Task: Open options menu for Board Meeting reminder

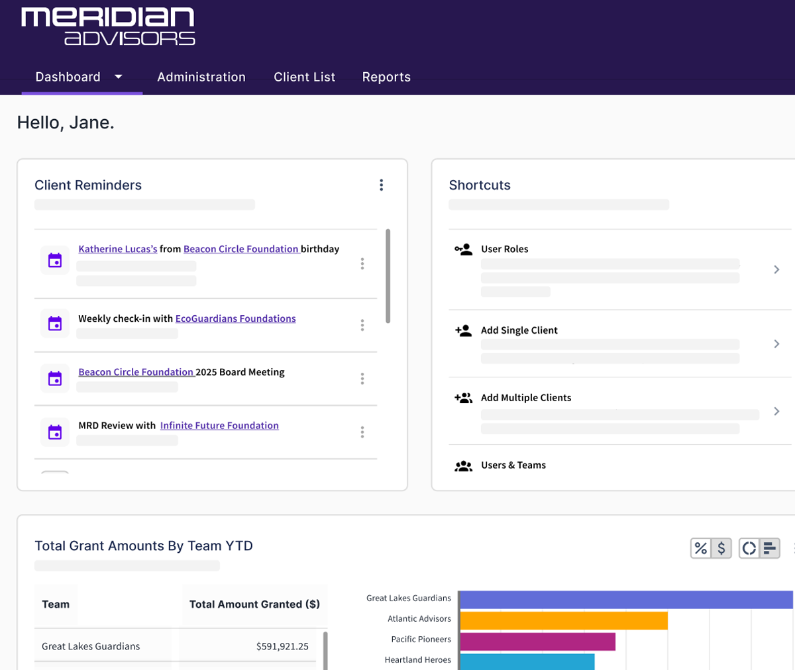Action: click(x=362, y=379)
